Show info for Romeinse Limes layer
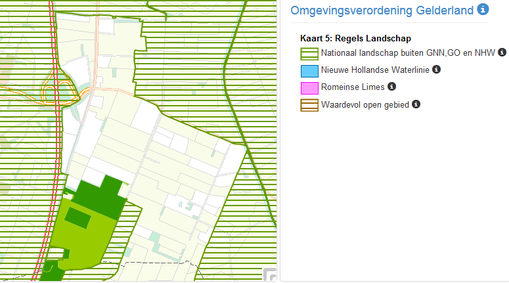The image size is (509, 283). coord(392,87)
